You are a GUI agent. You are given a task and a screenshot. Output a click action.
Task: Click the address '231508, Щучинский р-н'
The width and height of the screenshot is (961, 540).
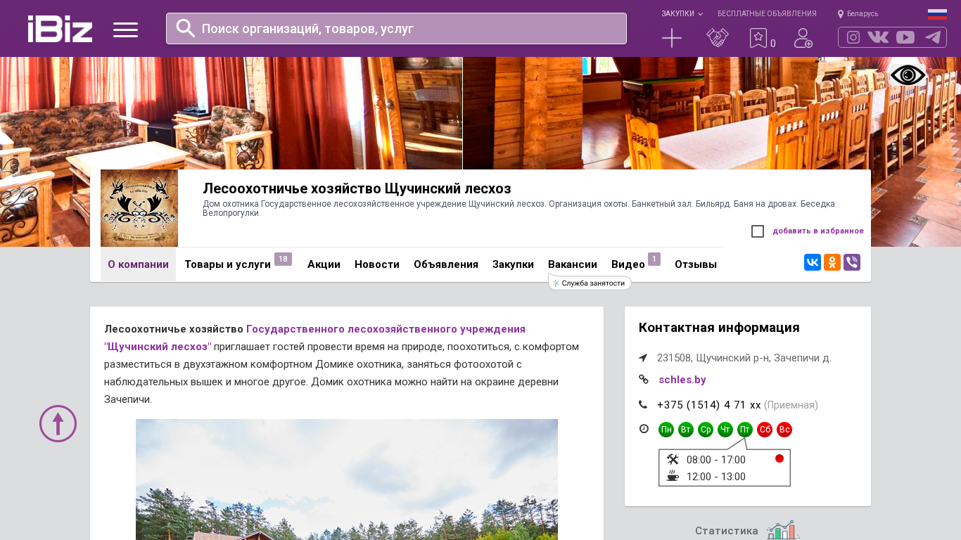pyautogui.click(x=744, y=358)
